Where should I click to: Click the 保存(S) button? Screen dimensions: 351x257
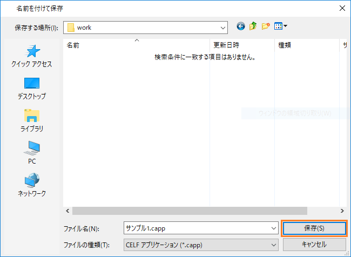pyautogui.click(x=314, y=228)
